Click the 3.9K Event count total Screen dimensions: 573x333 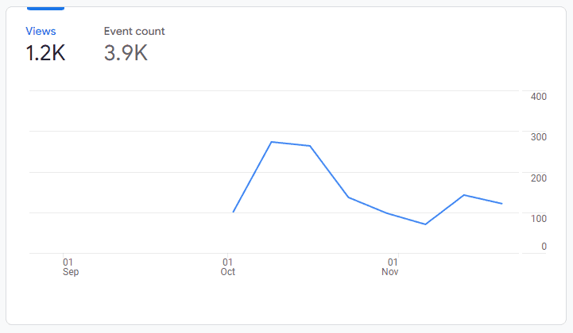pos(126,53)
